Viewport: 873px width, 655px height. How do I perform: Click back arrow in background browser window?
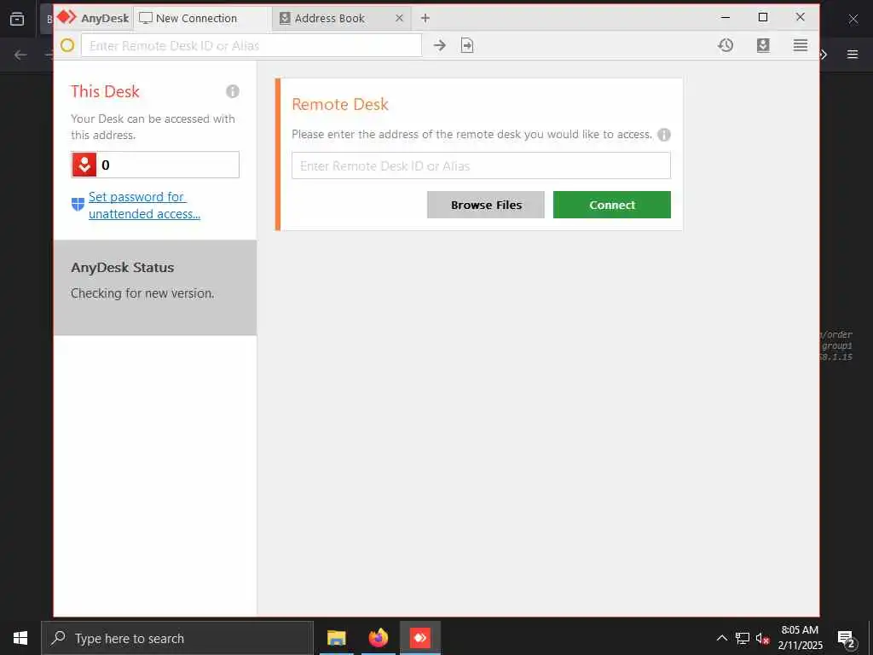20,55
